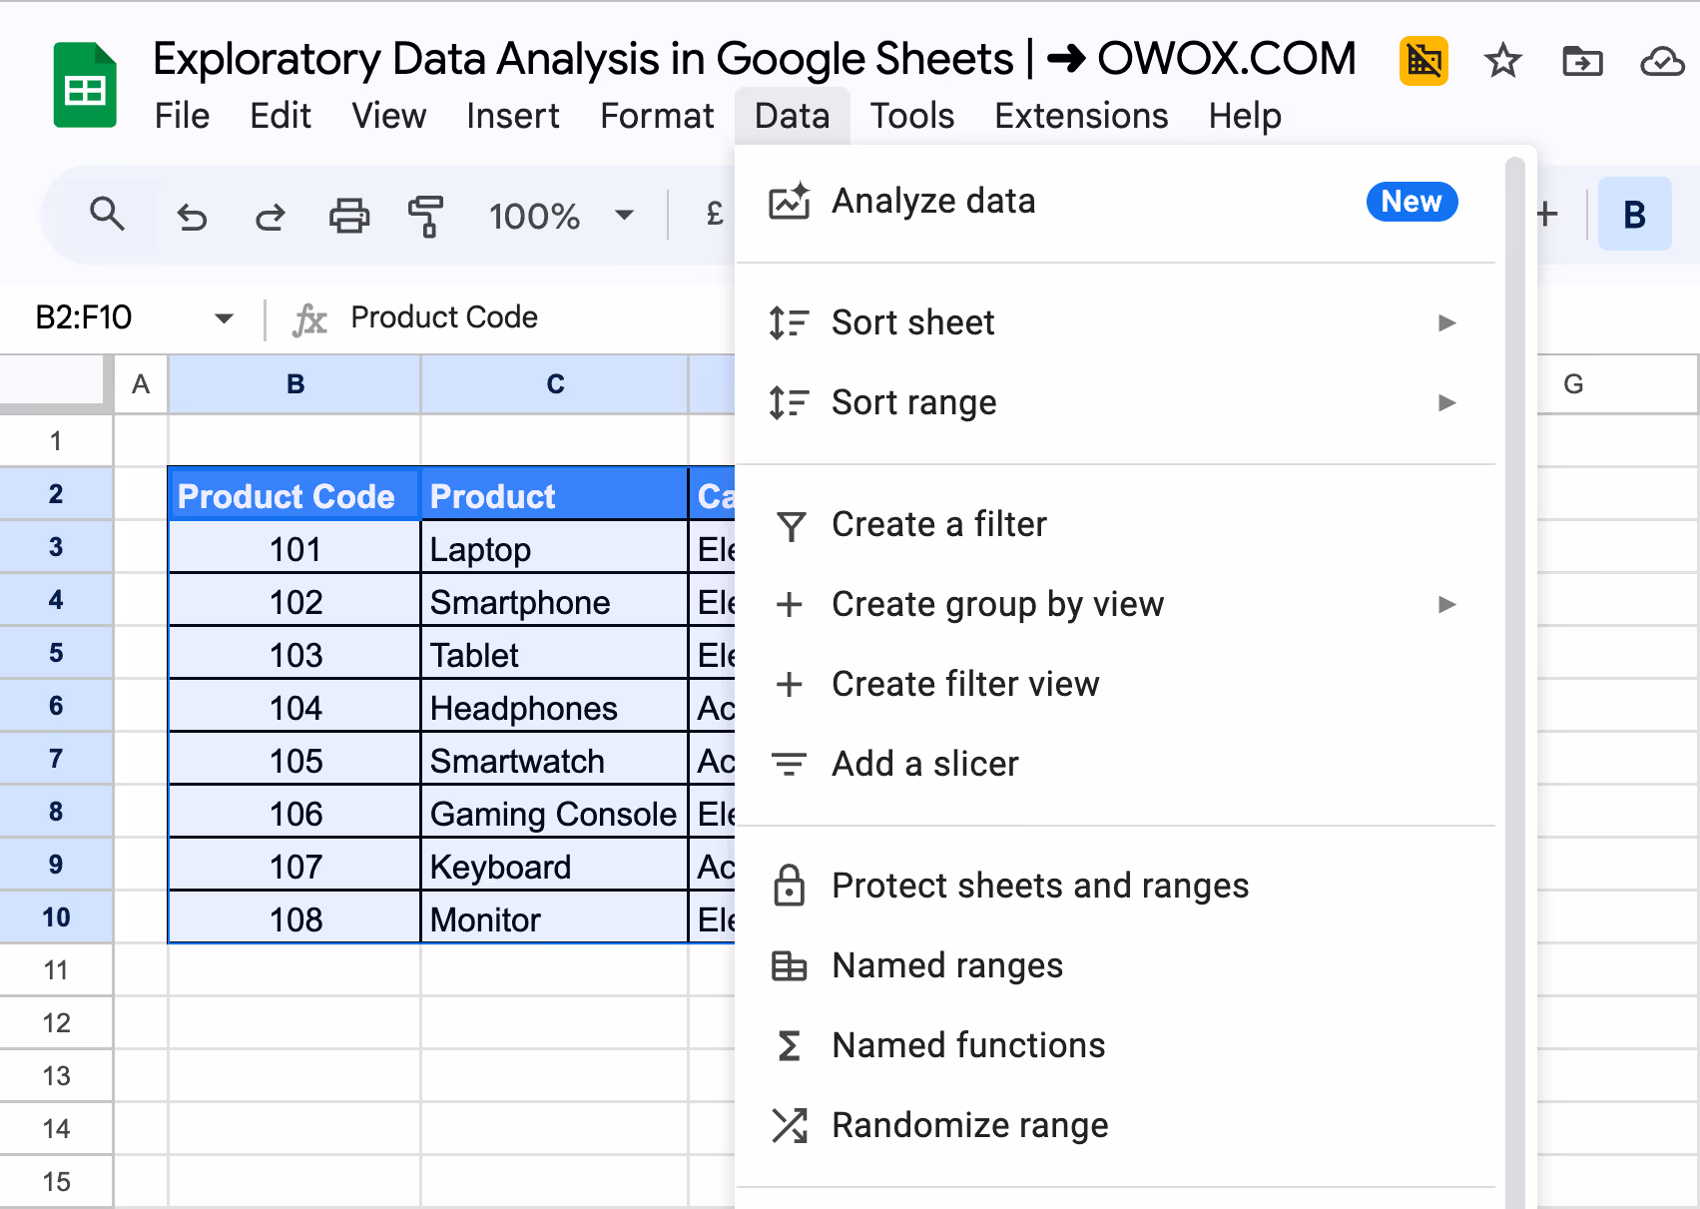
Task: Click the Undo icon
Action: (193, 215)
